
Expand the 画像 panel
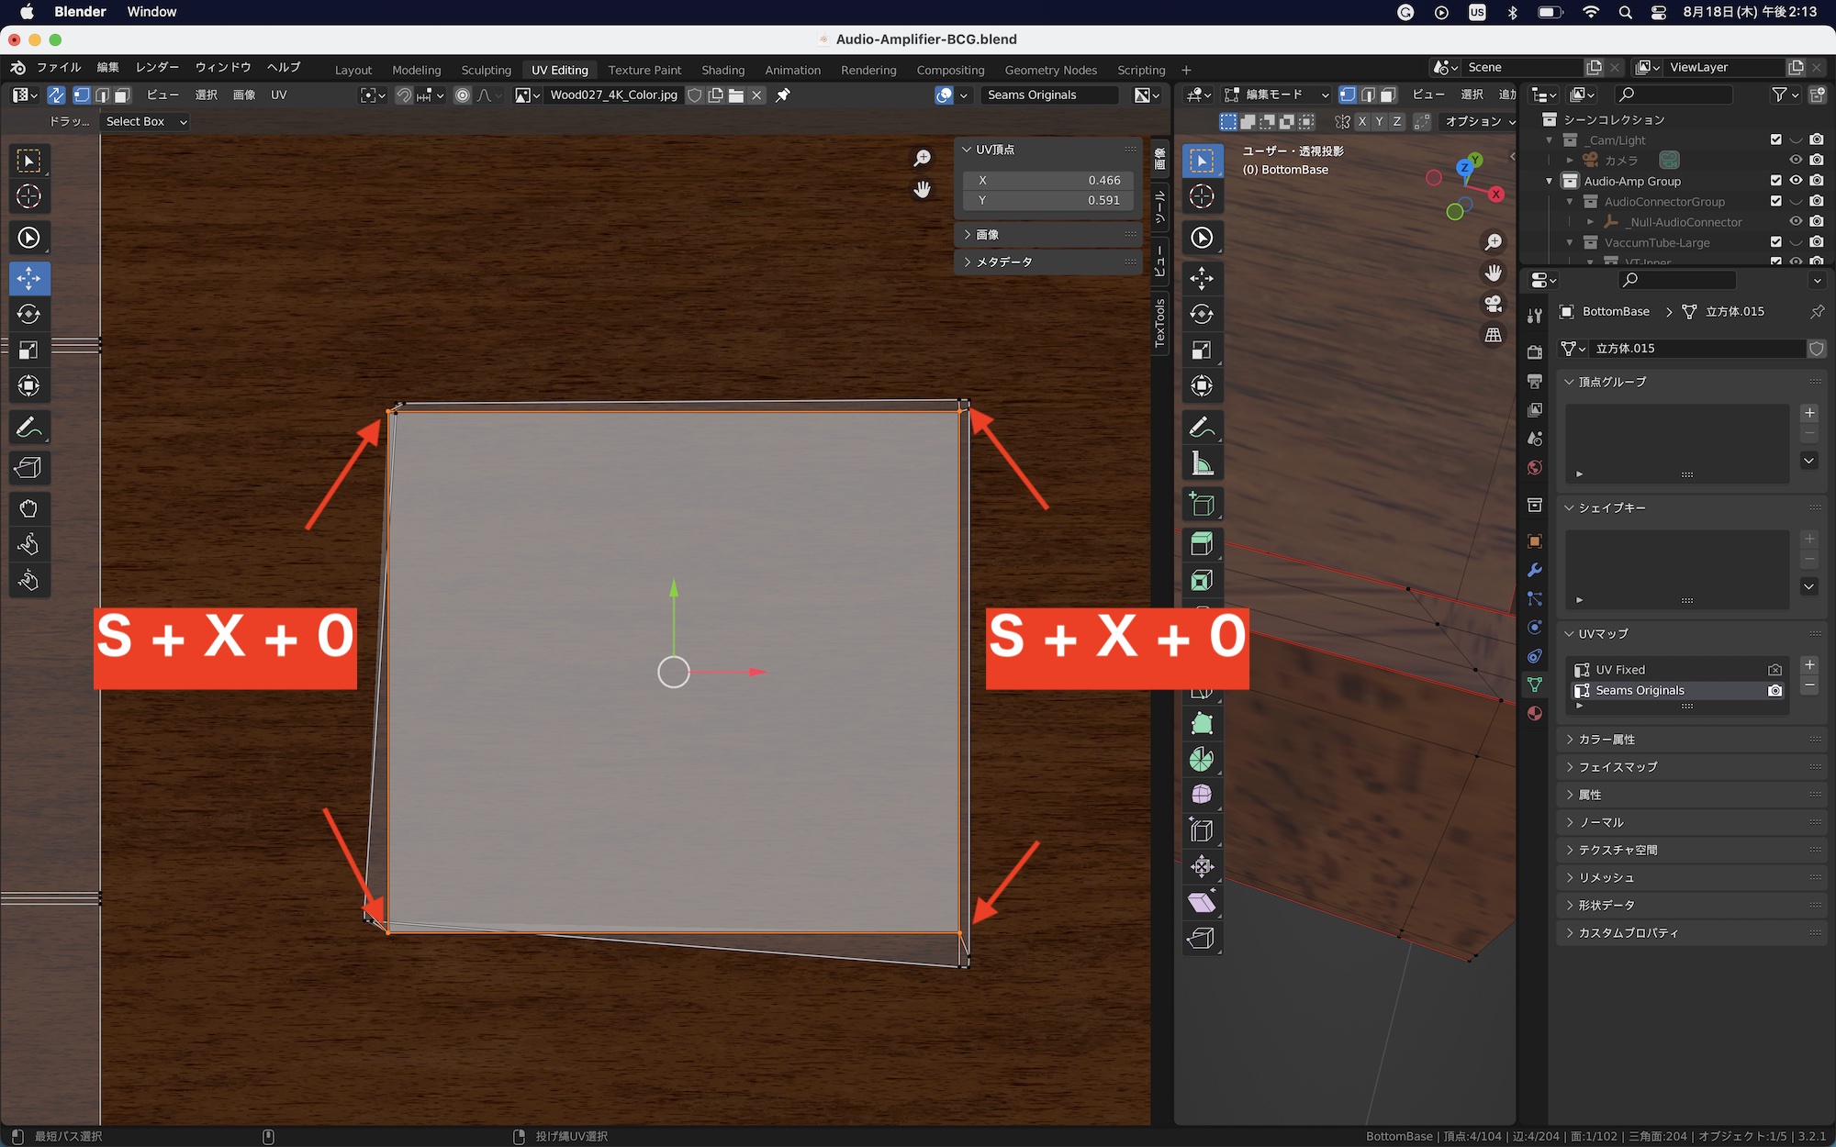pyautogui.click(x=987, y=235)
